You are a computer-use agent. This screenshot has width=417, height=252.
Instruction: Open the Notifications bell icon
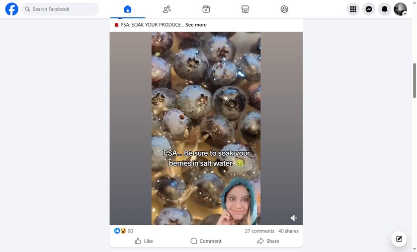pos(384,9)
